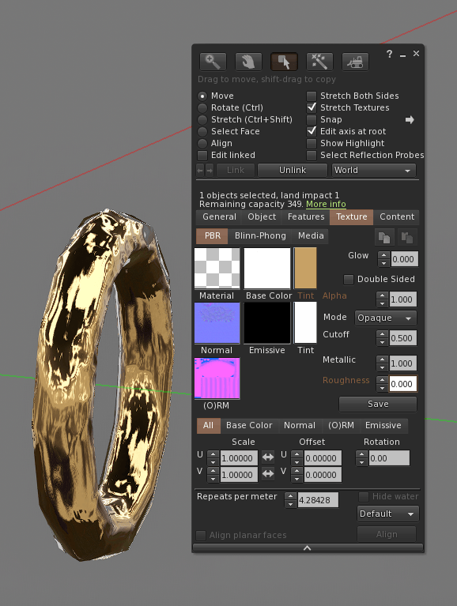
Task: Collapse the panel with bottom chevron
Action: tap(308, 548)
